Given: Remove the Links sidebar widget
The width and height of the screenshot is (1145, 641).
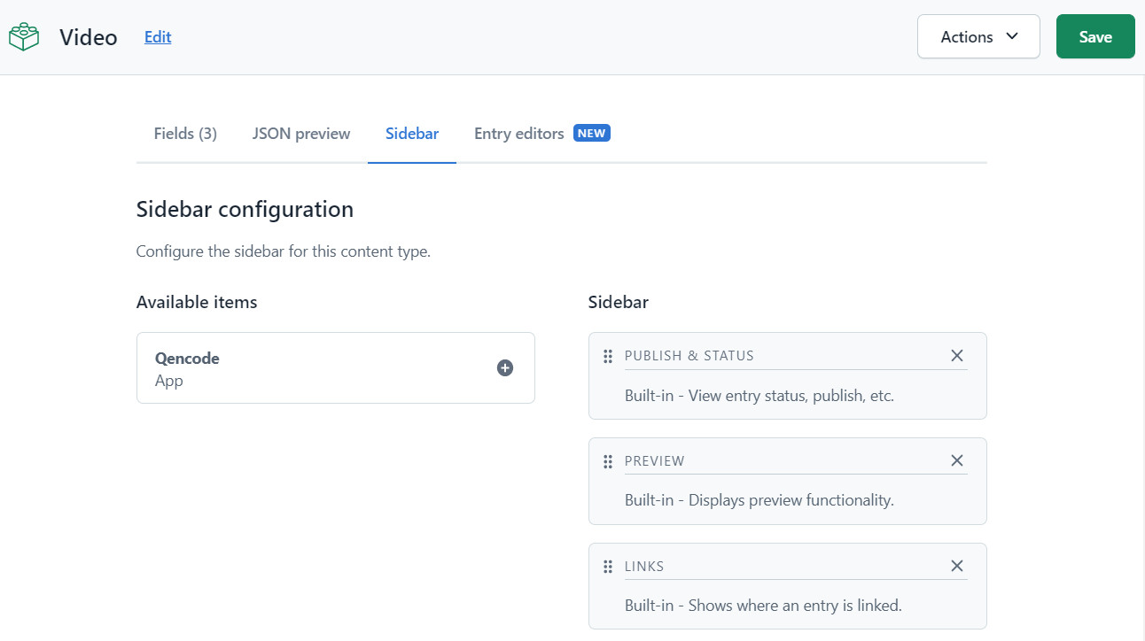Looking at the screenshot, I should click(956, 566).
